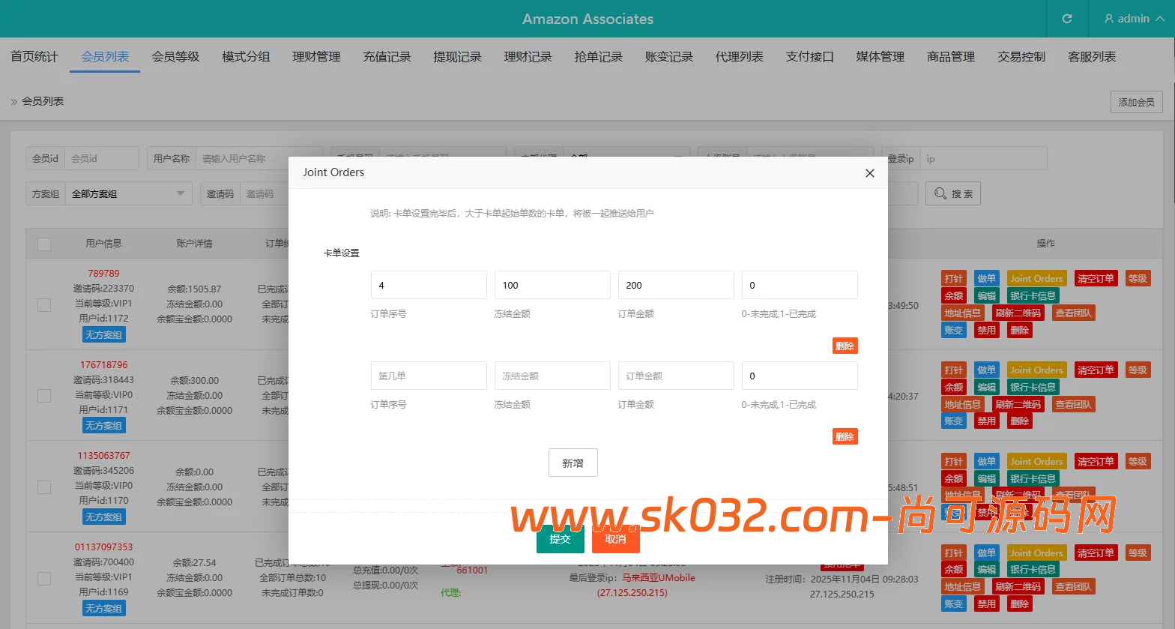Click the 登录ip input field
The image size is (1175, 629).
point(983,158)
